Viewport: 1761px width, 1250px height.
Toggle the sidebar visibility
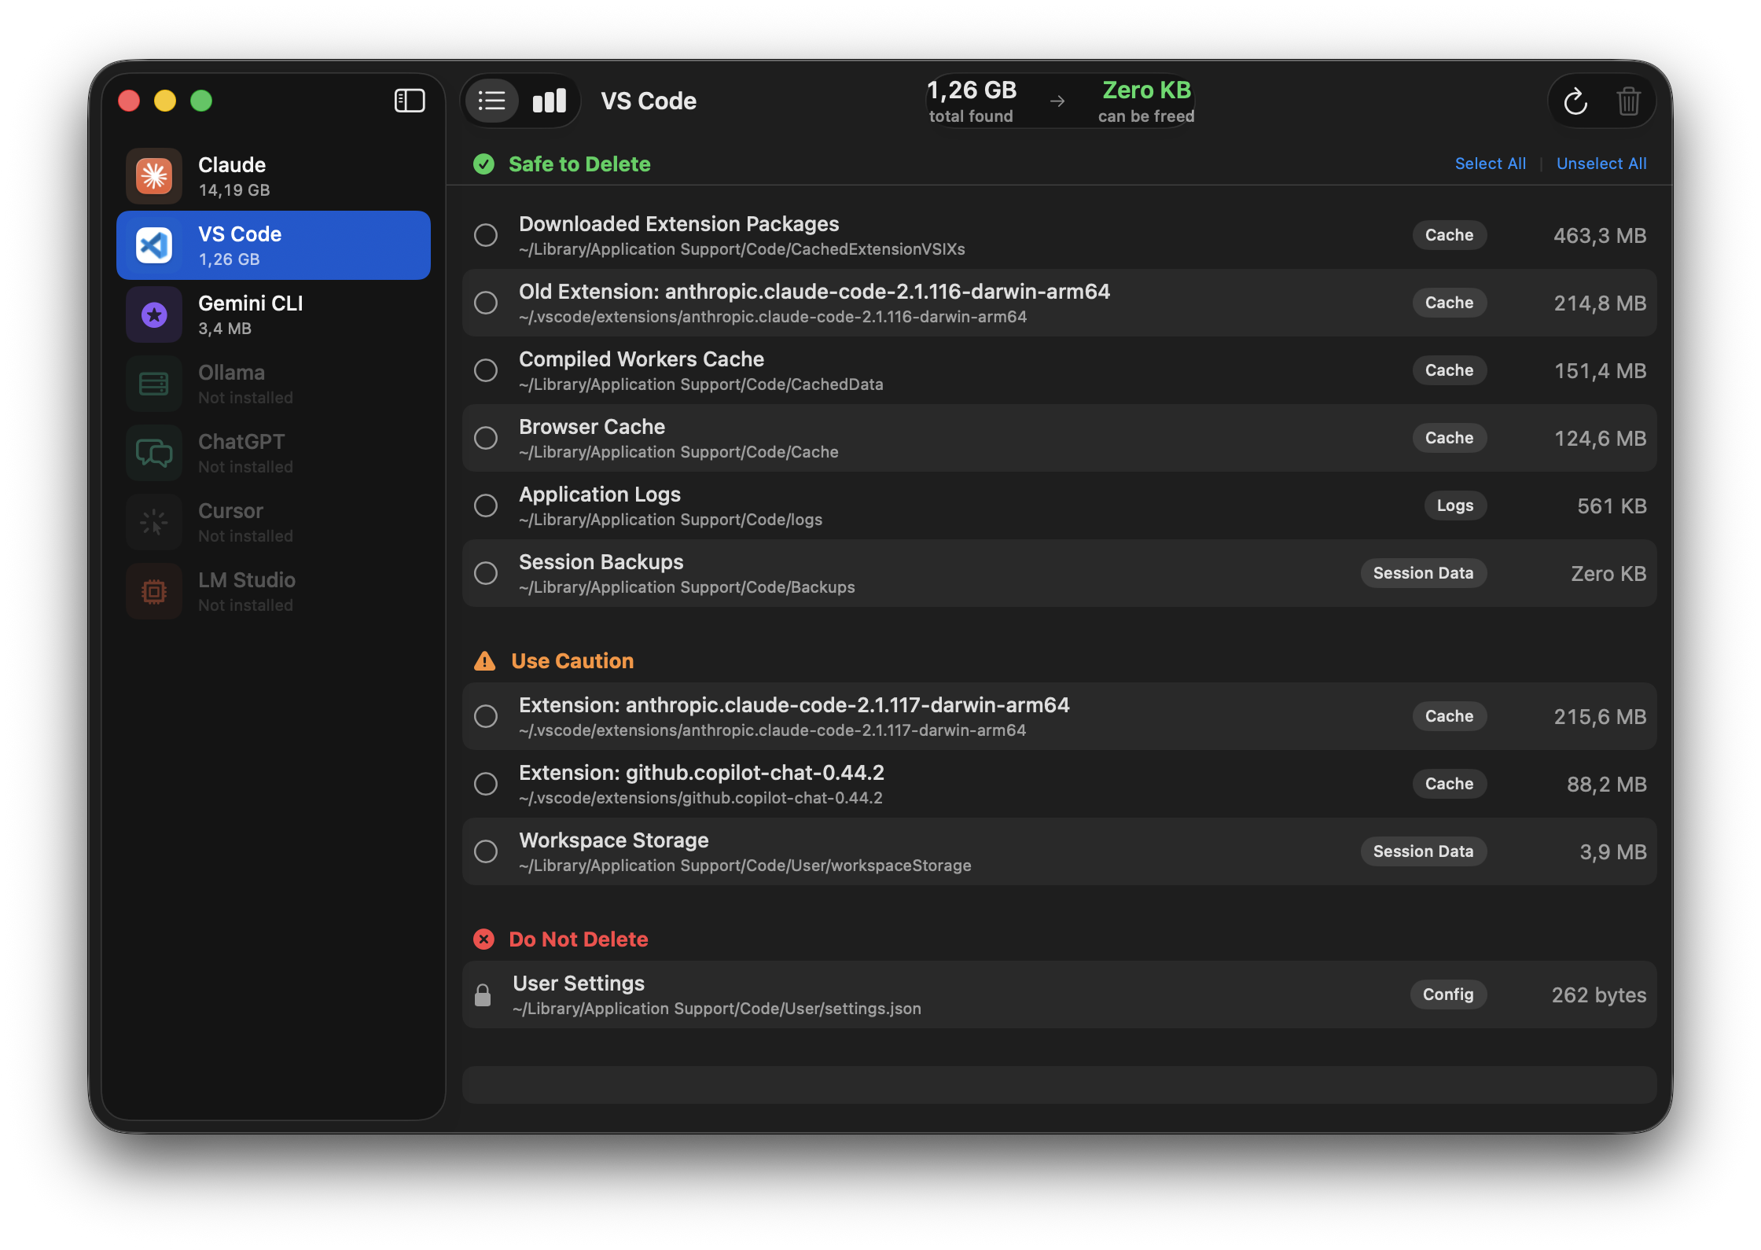tap(409, 100)
